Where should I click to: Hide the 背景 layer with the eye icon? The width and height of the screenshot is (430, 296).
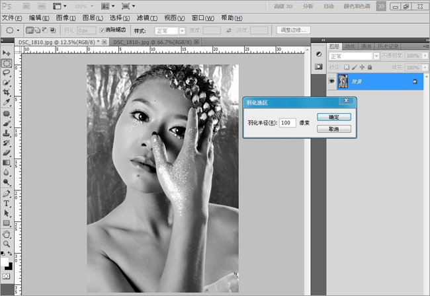click(x=332, y=81)
